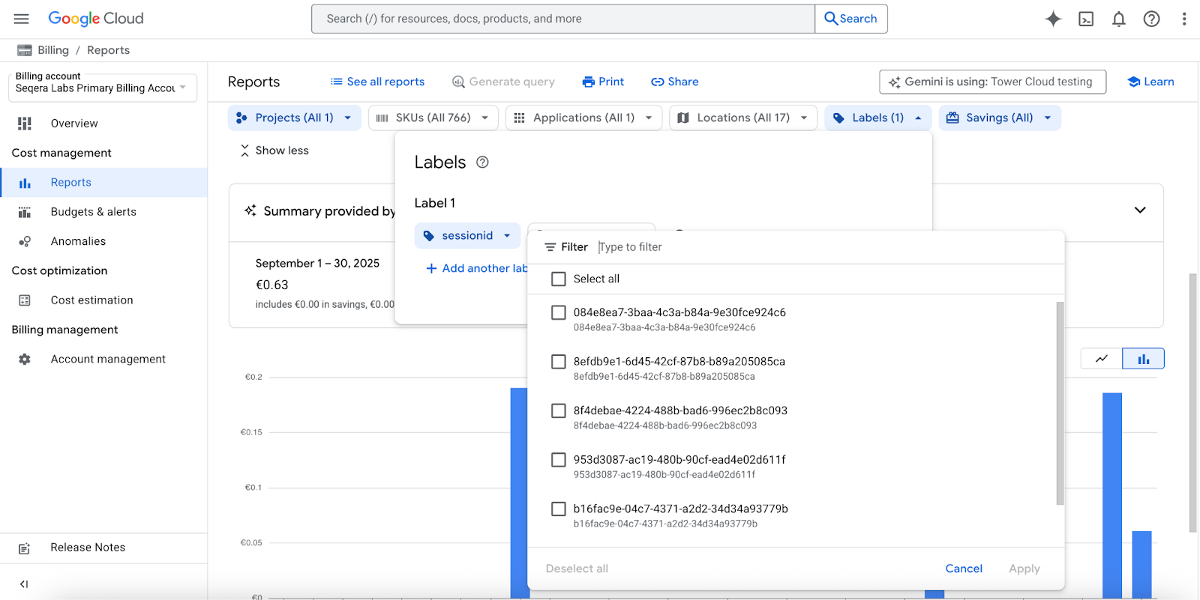Open the Labels help icon

click(482, 162)
